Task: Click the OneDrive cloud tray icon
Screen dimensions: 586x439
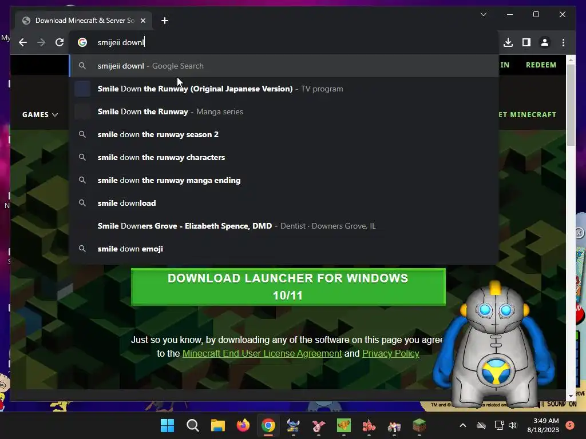Action: 481,425
